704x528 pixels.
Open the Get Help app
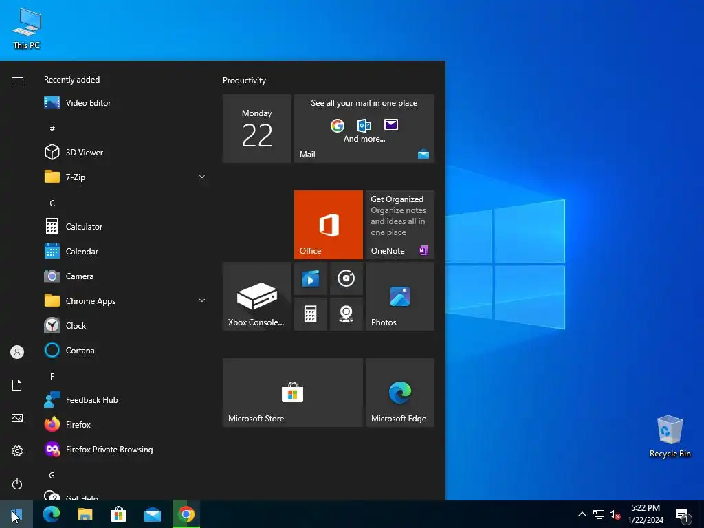coord(124,496)
